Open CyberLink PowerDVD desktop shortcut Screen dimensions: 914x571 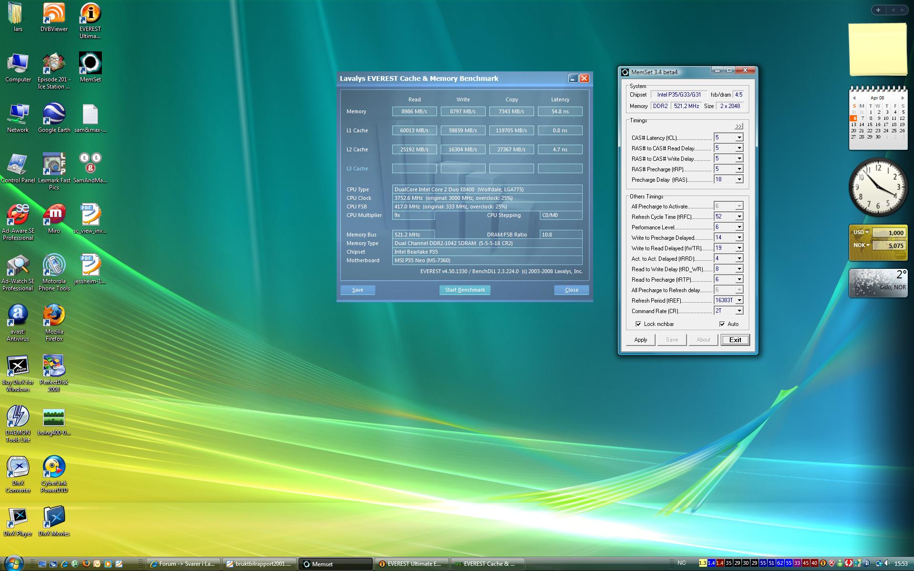click(54, 474)
